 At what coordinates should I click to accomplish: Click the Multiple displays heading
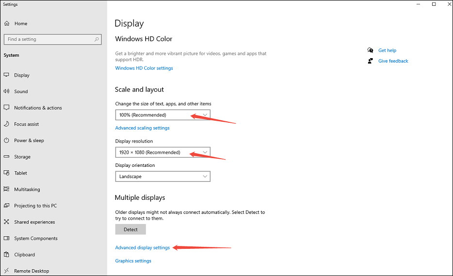point(140,198)
